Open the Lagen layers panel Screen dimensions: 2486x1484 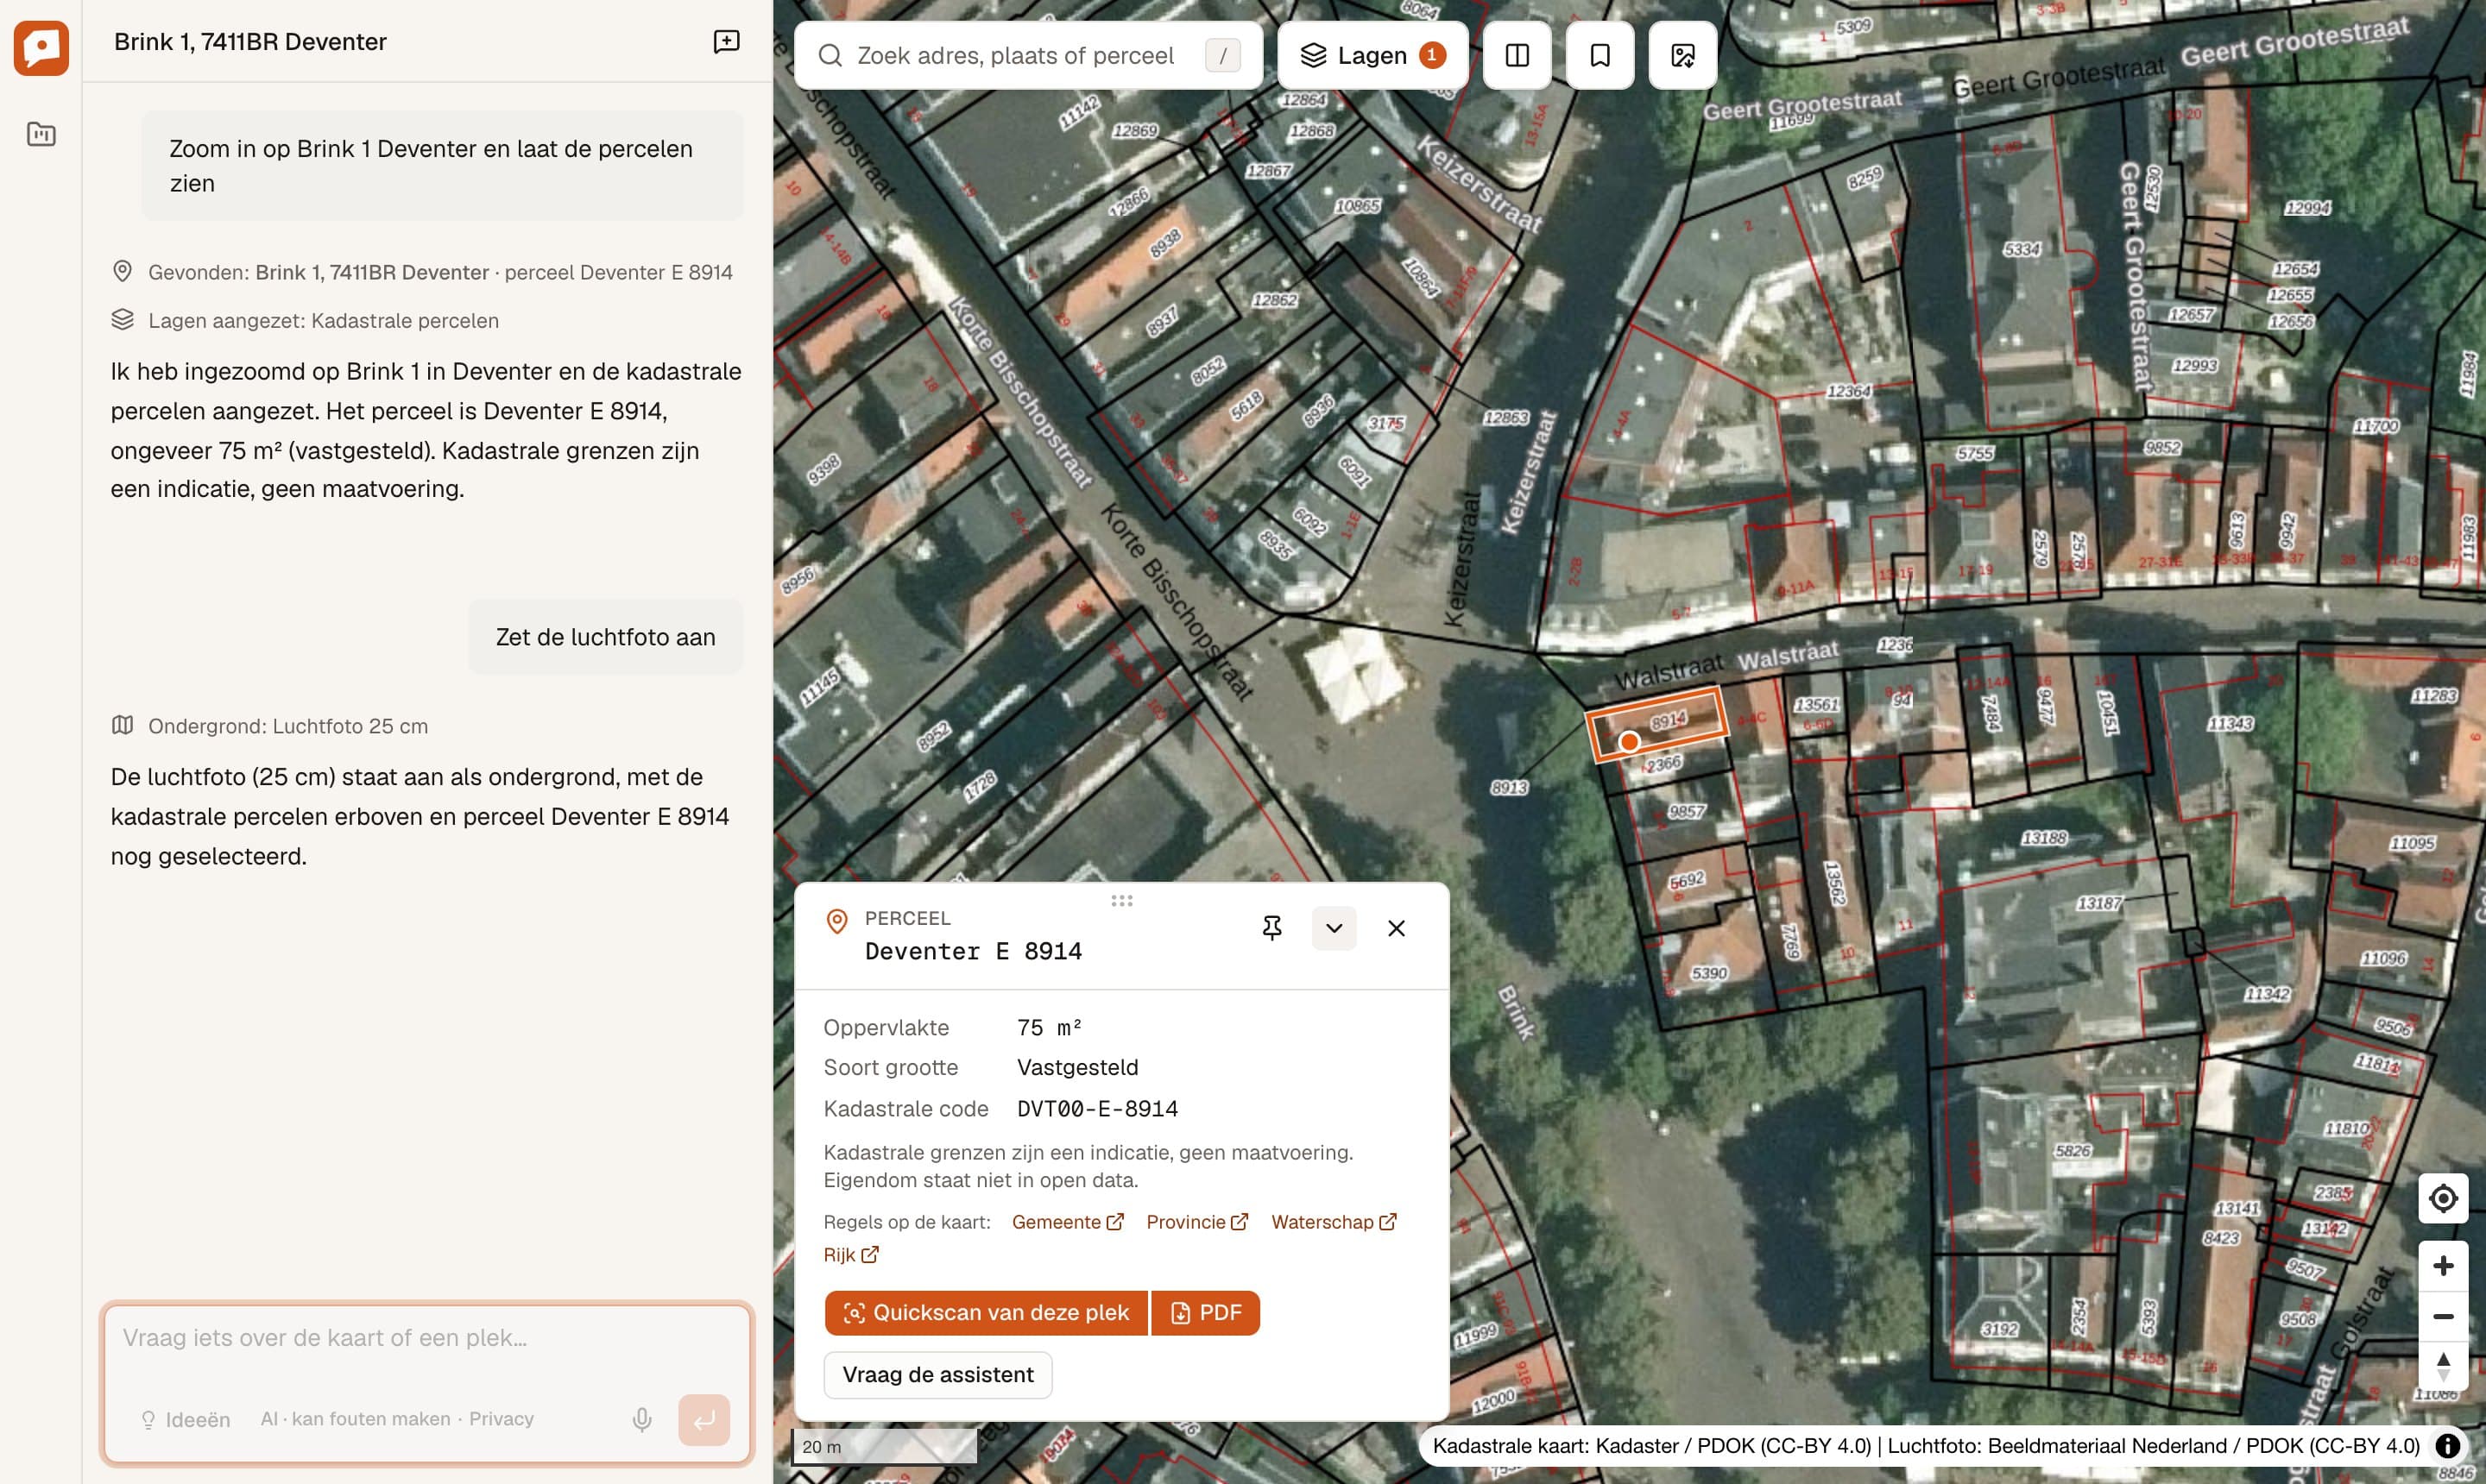coord(1372,55)
